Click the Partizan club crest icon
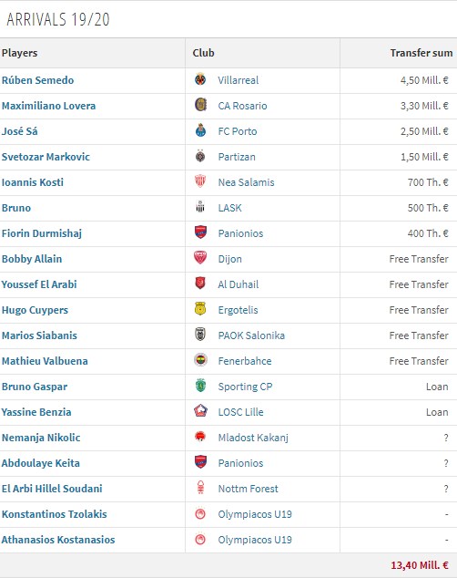This screenshot has width=457, height=578. pyautogui.click(x=200, y=156)
